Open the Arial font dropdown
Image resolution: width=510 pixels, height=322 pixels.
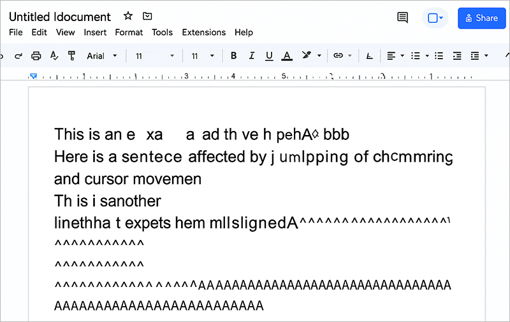click(x=101, y=56)
